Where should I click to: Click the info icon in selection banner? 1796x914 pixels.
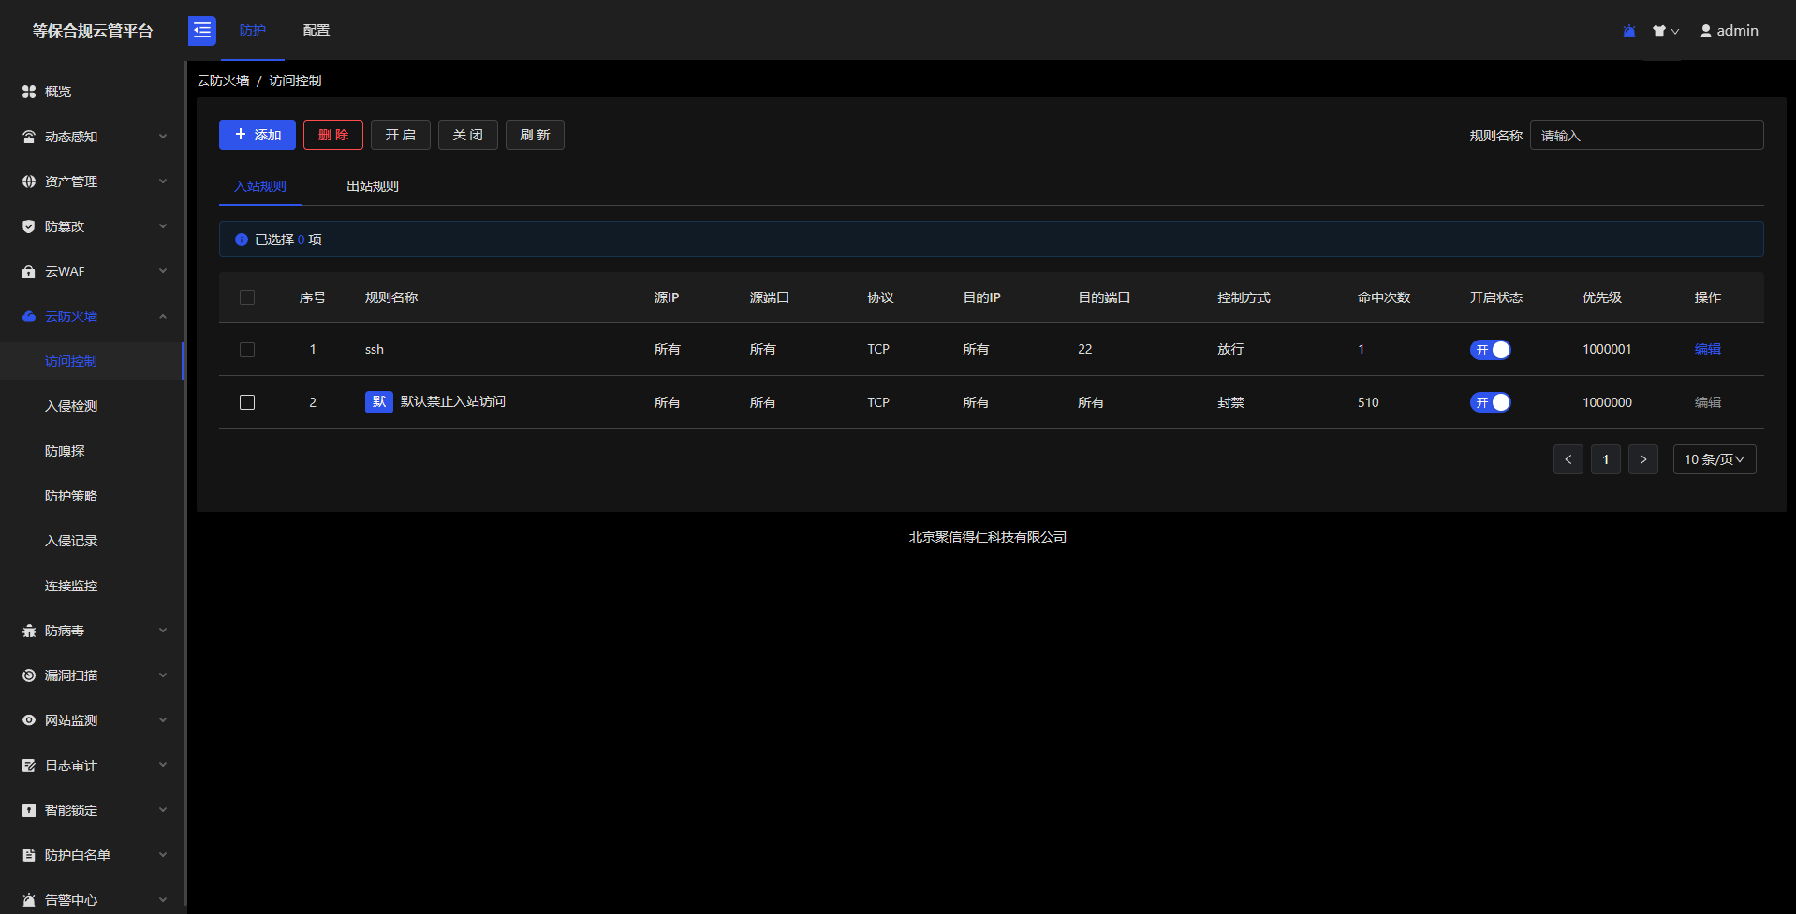click(x=242, y=239)
